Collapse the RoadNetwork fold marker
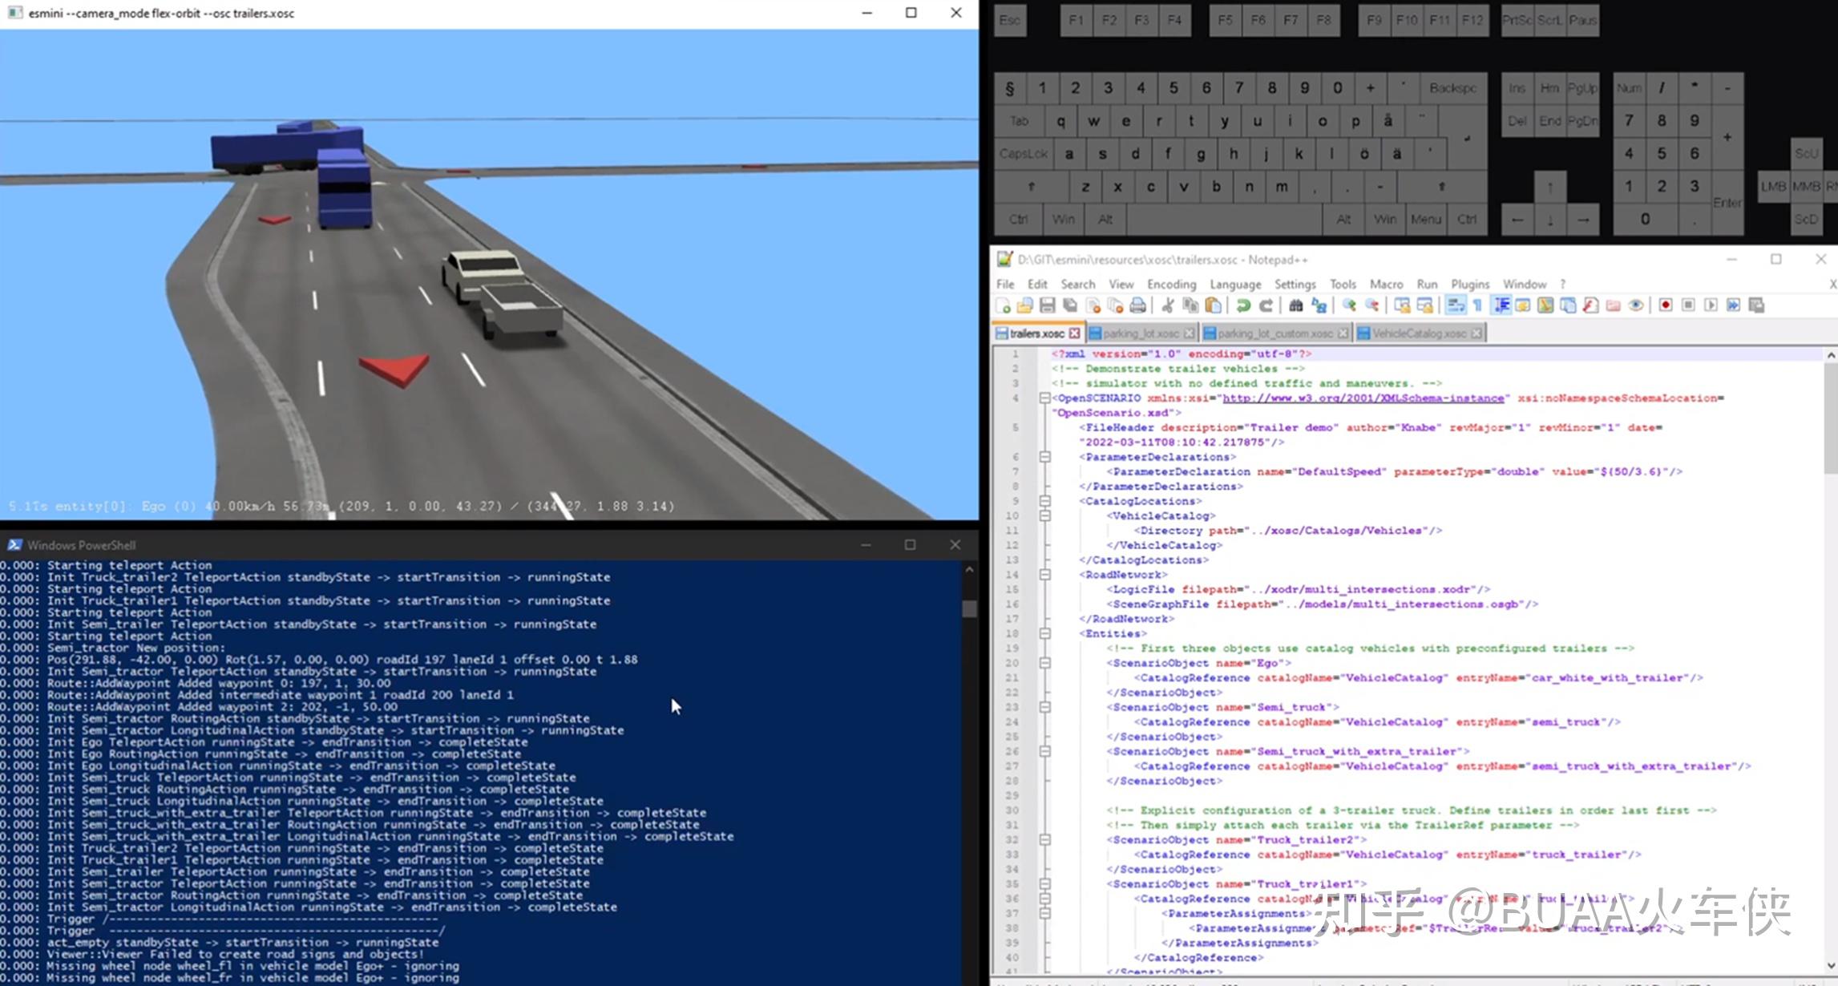Image resolution: width=1838 pixels, height=986 pixels. (1044, 575)
